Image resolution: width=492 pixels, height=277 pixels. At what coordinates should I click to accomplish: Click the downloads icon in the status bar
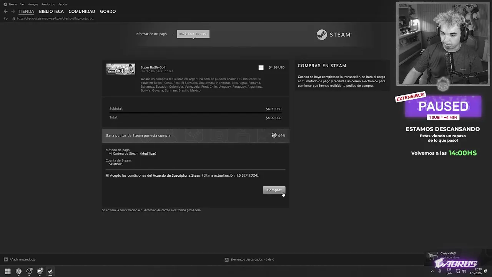[226, 260]
